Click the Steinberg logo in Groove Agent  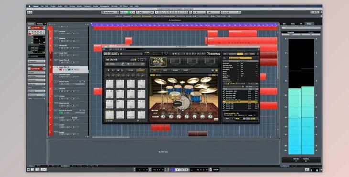[x=213, y=54]
